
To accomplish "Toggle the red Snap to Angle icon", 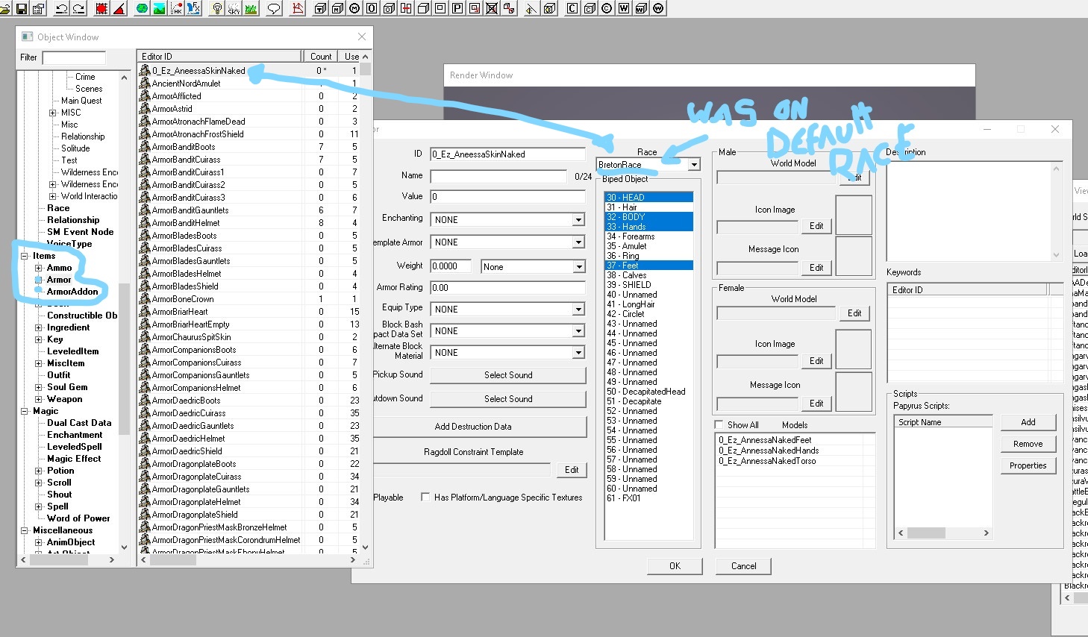I will (x=119, y=8).
